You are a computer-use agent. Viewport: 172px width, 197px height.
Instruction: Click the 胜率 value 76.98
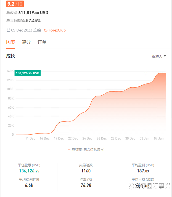[86, 185]
